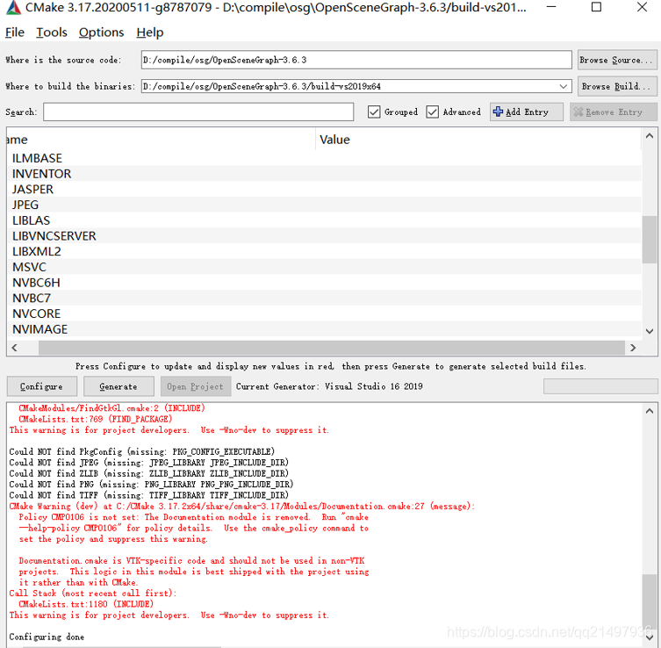
Task: Expand the JPEG group
Action: tap(25, 205)
